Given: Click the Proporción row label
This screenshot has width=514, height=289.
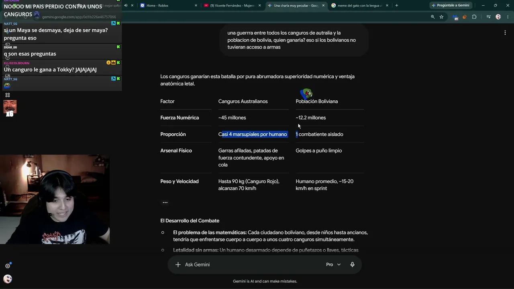Looking at the screenshot, I should (173, 134).
